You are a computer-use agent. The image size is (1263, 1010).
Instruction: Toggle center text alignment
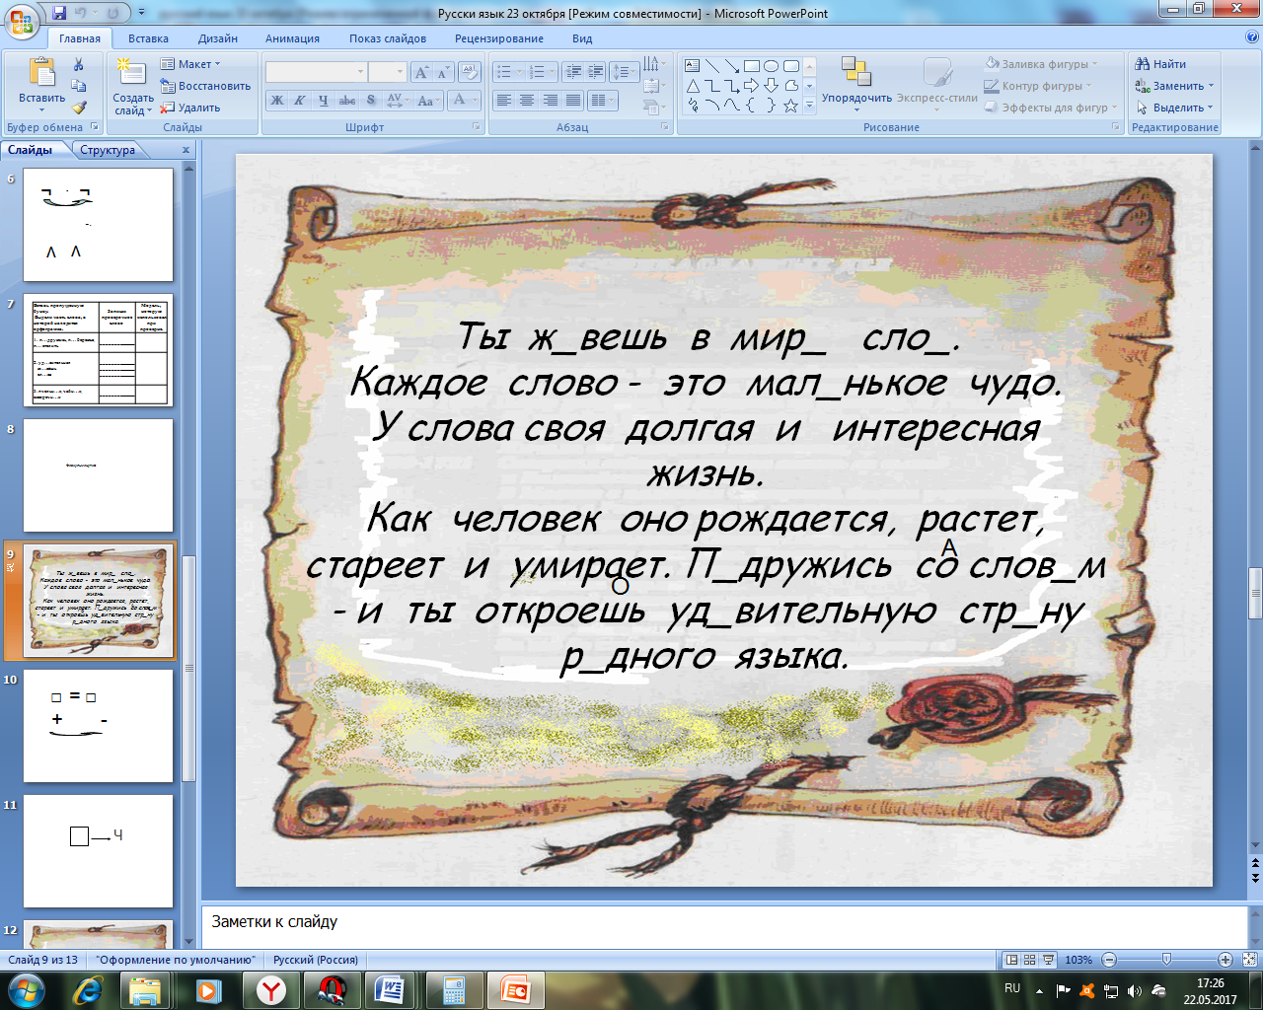coord(527,101)
